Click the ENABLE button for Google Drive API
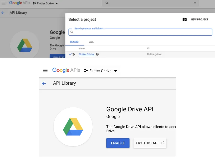The width and height of the screenshot is (215, 161). [x=118, y=143]
